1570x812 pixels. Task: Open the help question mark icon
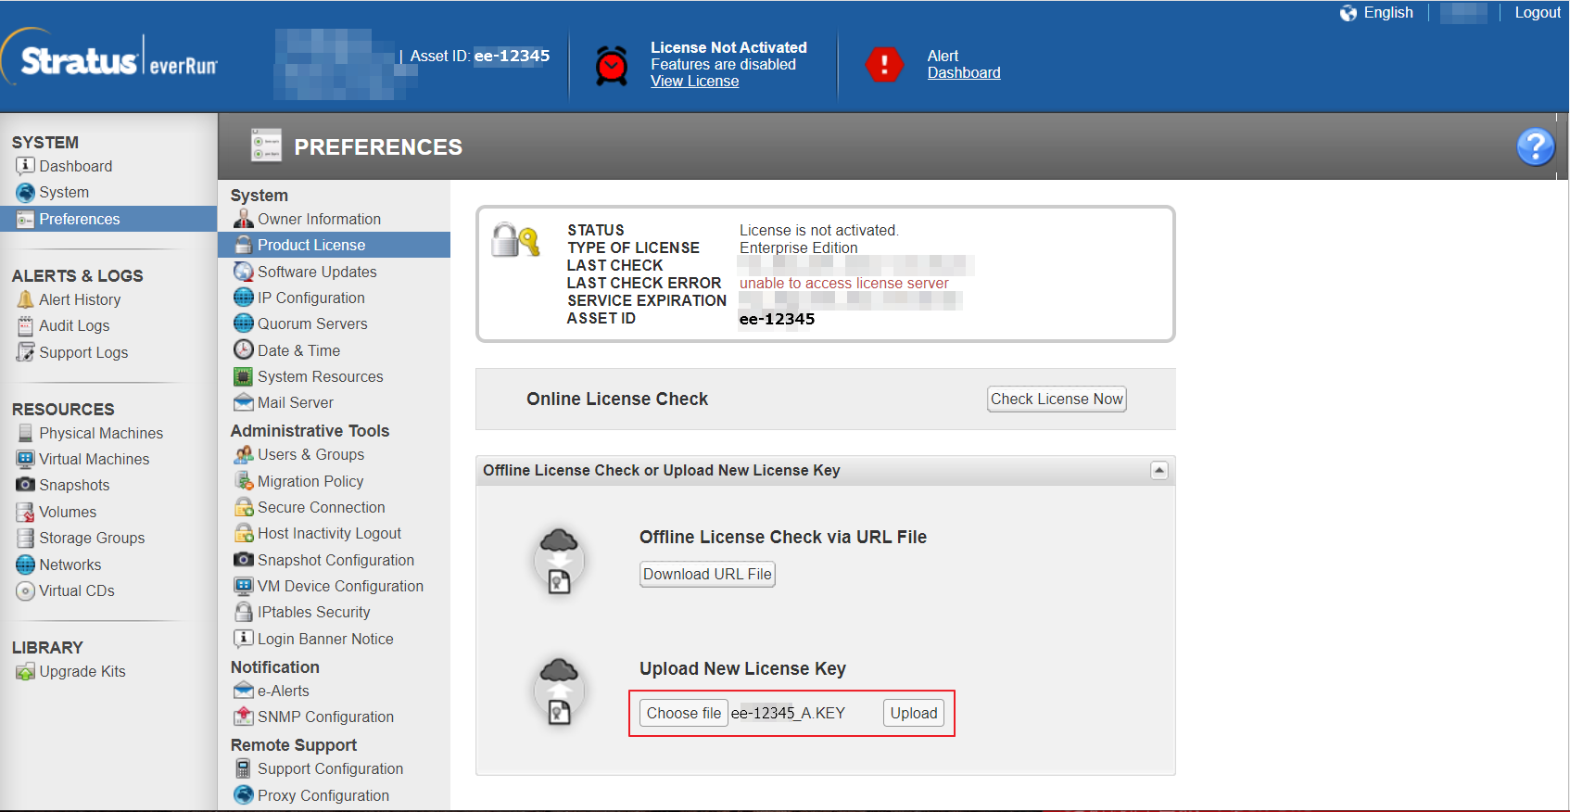click(x=1535, y=146)
